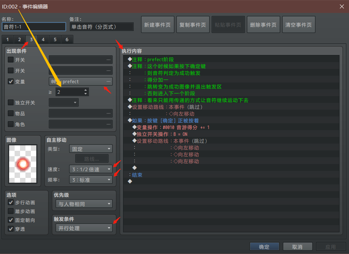Go to event page tab 5
349x254 pixels.
pyautogui.click(x=55, y=40)
